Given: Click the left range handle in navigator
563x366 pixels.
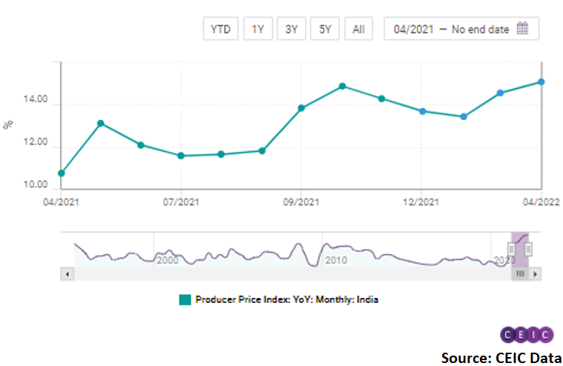Looking at the screenshot, I should pyautogui.click(x=511, y=249).
